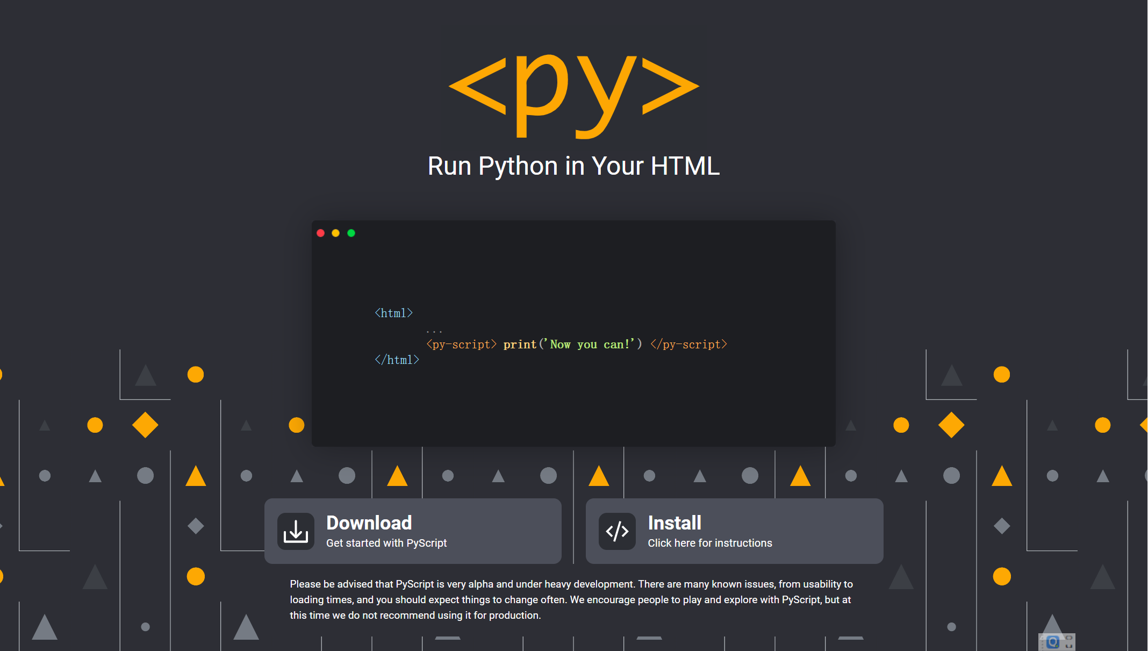Viewport: 1148px width, 651px height.
Task: Open the Install card title
Action: pyautogui.click(x=674, y=523)
